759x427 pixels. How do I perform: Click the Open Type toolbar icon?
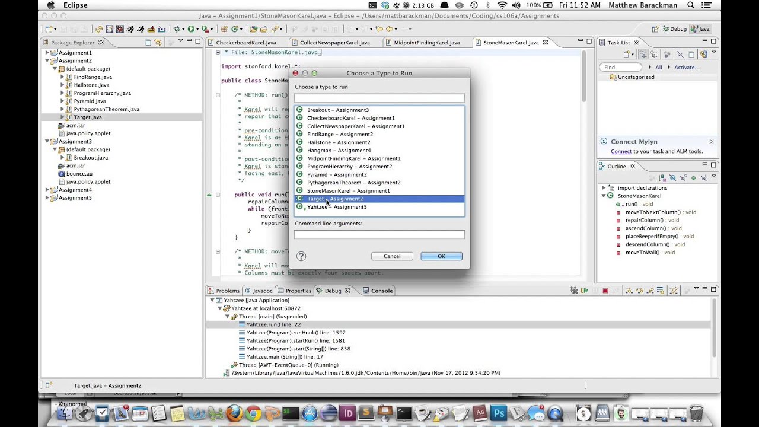tap(254, 29)
